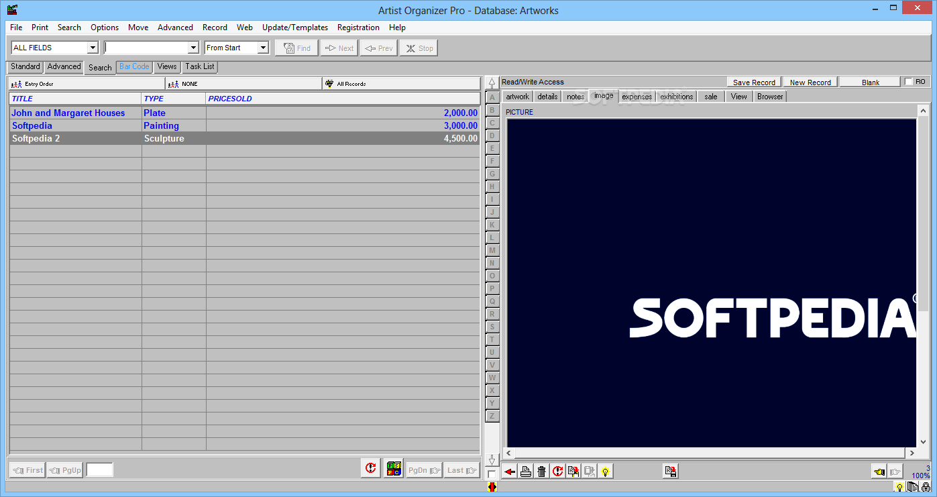Open the Browser tab
The width and height of the screenshot is (937, 497).
[x=770, y=97]
